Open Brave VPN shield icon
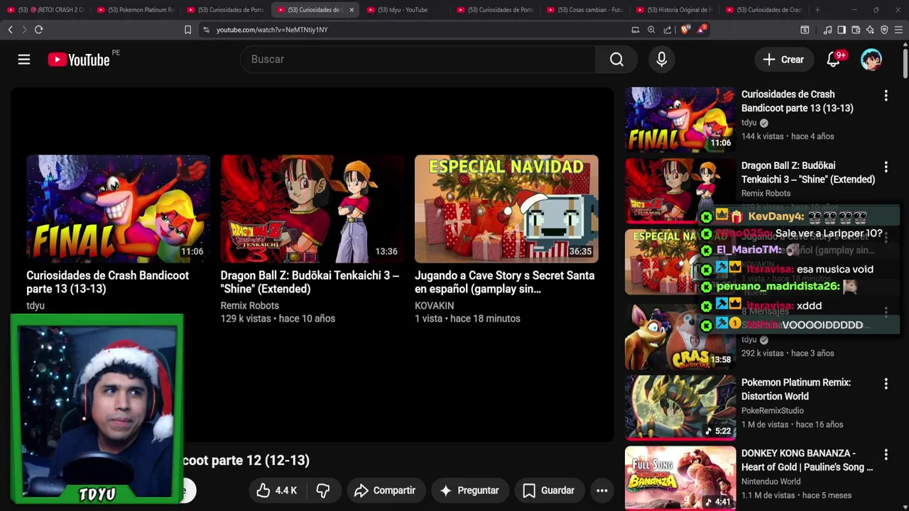 [x=884, y=30]
